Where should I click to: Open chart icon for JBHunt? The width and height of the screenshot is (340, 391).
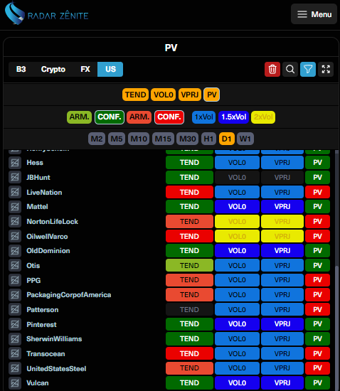click(15, 178)
